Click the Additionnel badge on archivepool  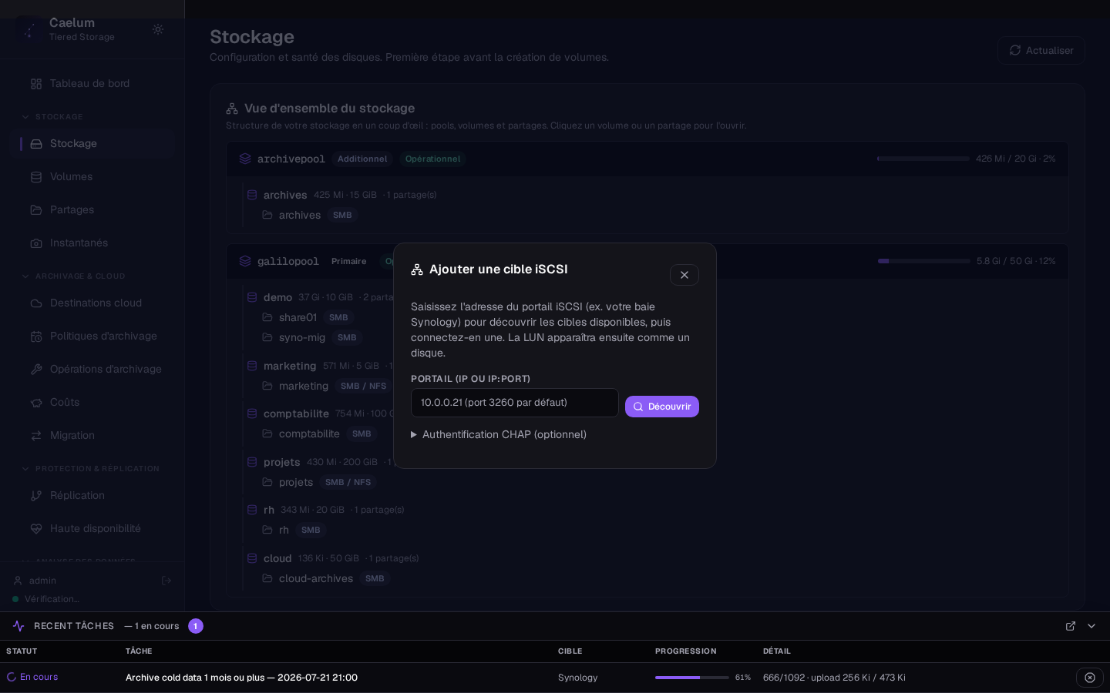pyautogui.click(x=362, y=159)
